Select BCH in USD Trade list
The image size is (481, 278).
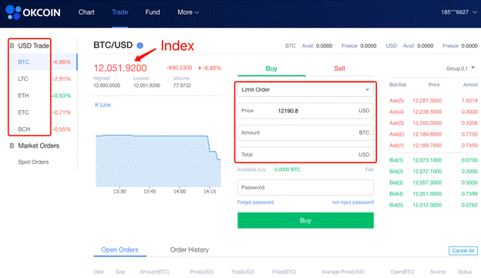pyautogui.click(x=24, y=129)
